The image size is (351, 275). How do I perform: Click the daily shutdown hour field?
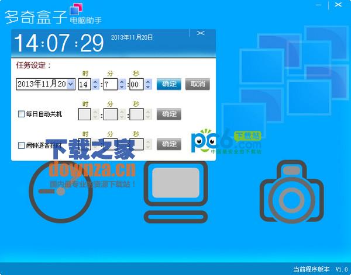85,114
